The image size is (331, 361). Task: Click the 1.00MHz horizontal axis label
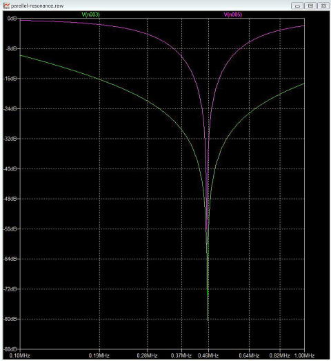click(x=304, y=355)
